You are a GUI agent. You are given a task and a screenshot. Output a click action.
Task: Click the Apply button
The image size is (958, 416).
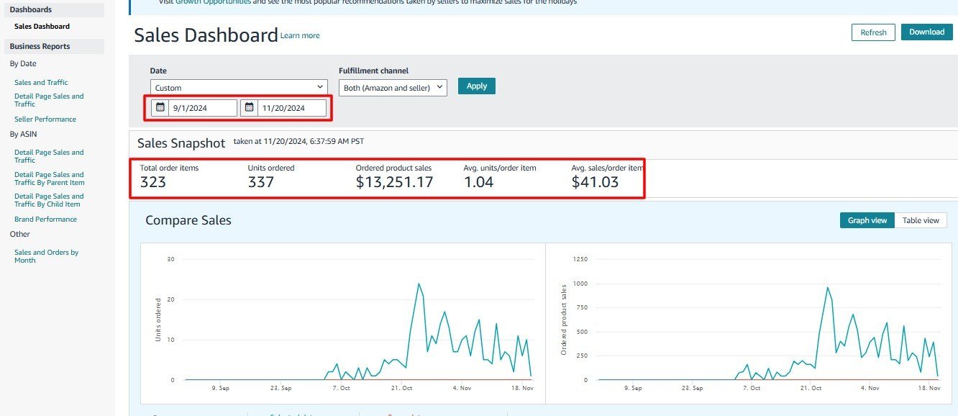(x=477, y=86)
